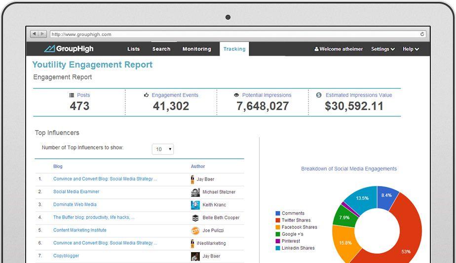Open the Content Marketing Institute link
Screen dimensions: 456x263
pos(79,230)
